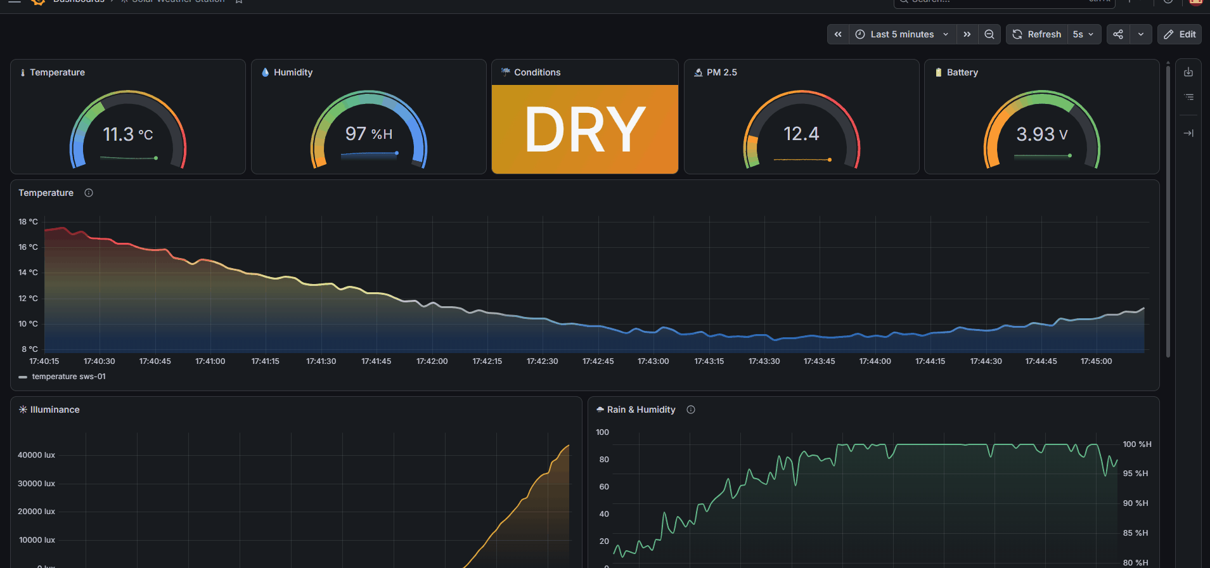The height and width of the screenshot is (568, 1210).
Task: Click the 100 %H right axis label
Action: pyautogui.click(x=1137, y=444)
